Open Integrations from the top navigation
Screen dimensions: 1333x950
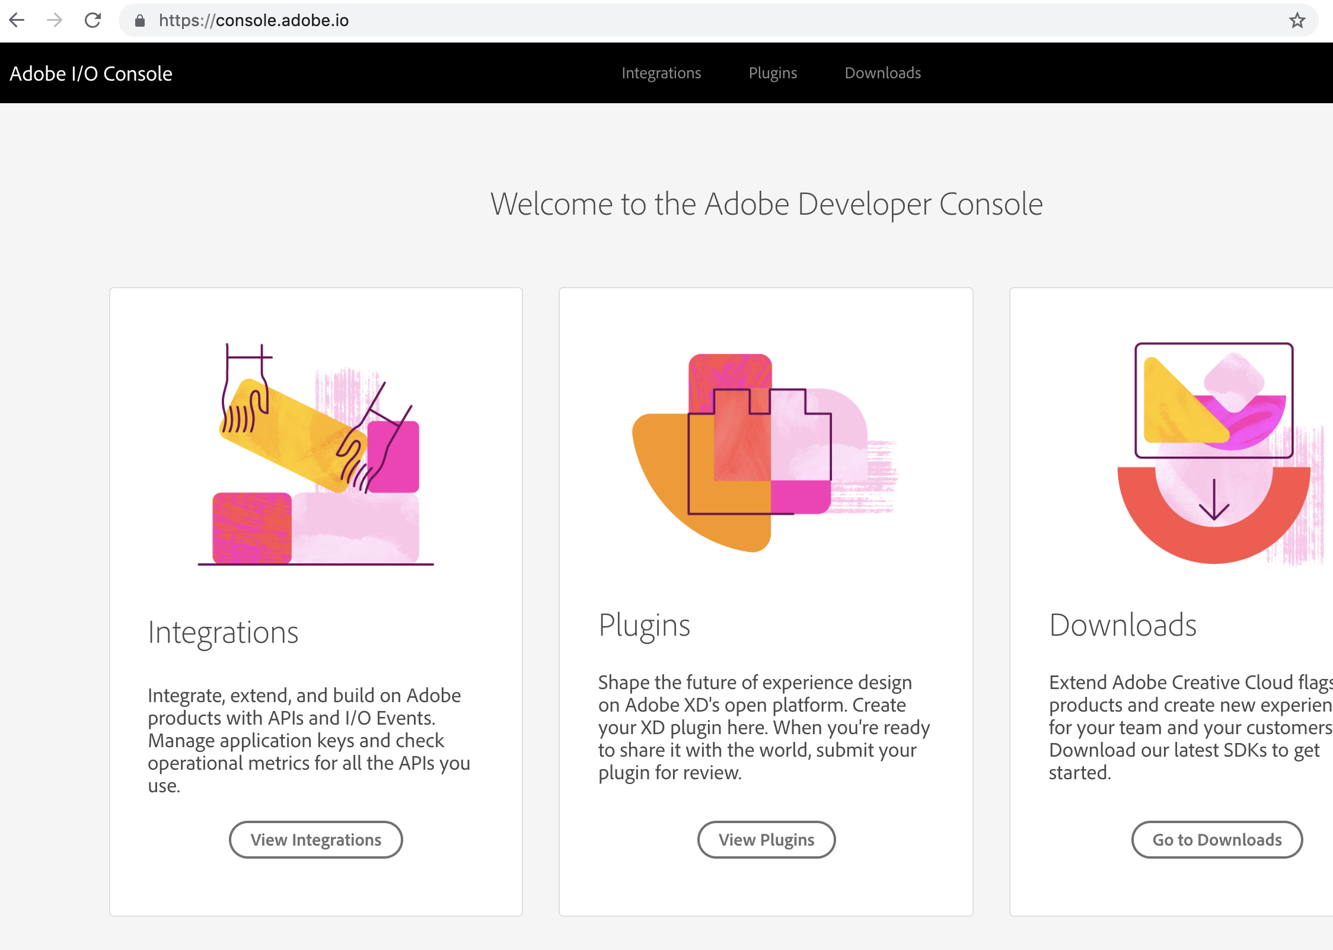pyautogui.click(x=661, y=72)
